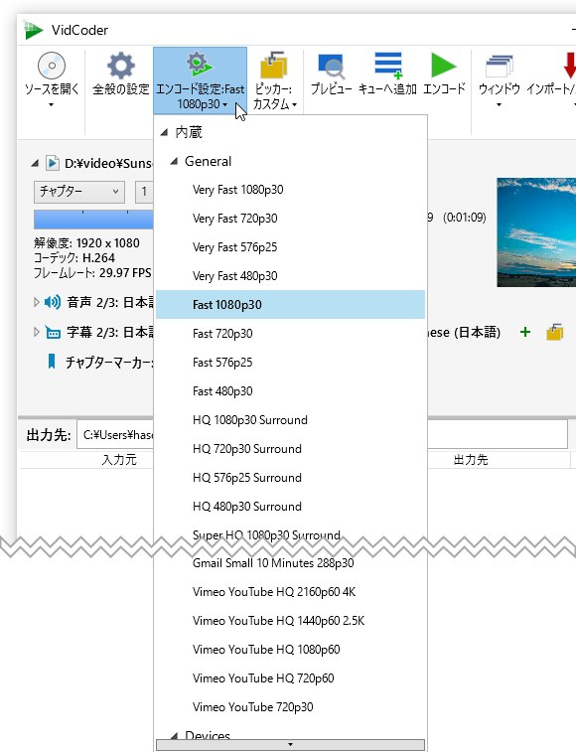Choose Fast 480p30 preset
This screenshot has height=752, width=576.
290,390
